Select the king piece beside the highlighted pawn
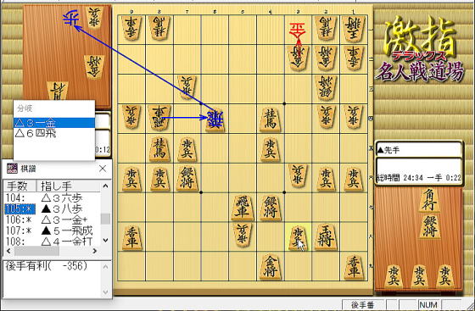475x311 pixels. pyautogui.click(x=326, y=236)
